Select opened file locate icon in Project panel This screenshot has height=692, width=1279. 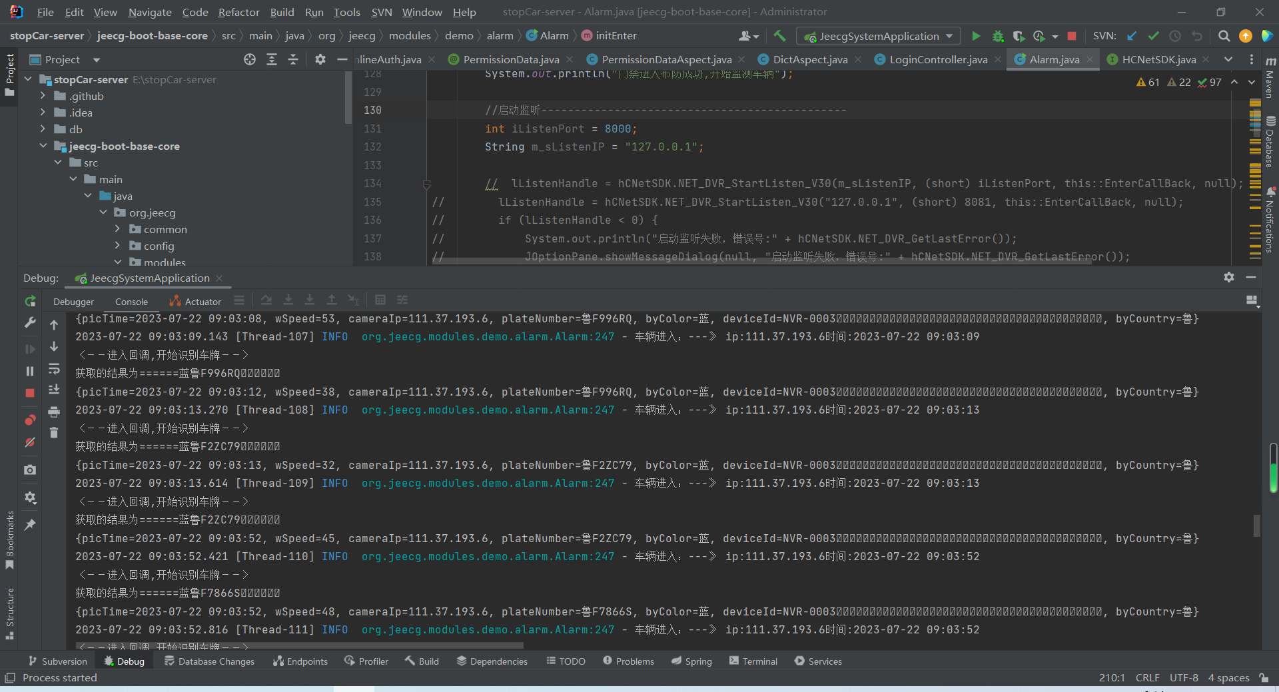(250, 59)
